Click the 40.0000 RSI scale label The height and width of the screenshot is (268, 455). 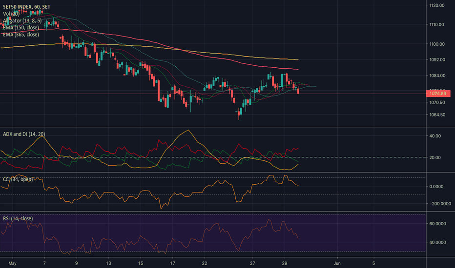(437, 243)
